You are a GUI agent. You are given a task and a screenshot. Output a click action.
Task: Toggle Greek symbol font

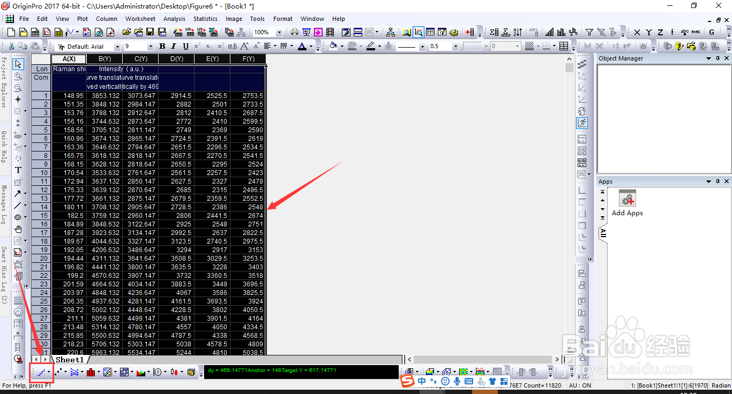(232, 47)
